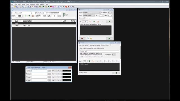Select cue 0.00 row in Cuelist
Screen dimensions: 180x101
[x=44, y=23]
